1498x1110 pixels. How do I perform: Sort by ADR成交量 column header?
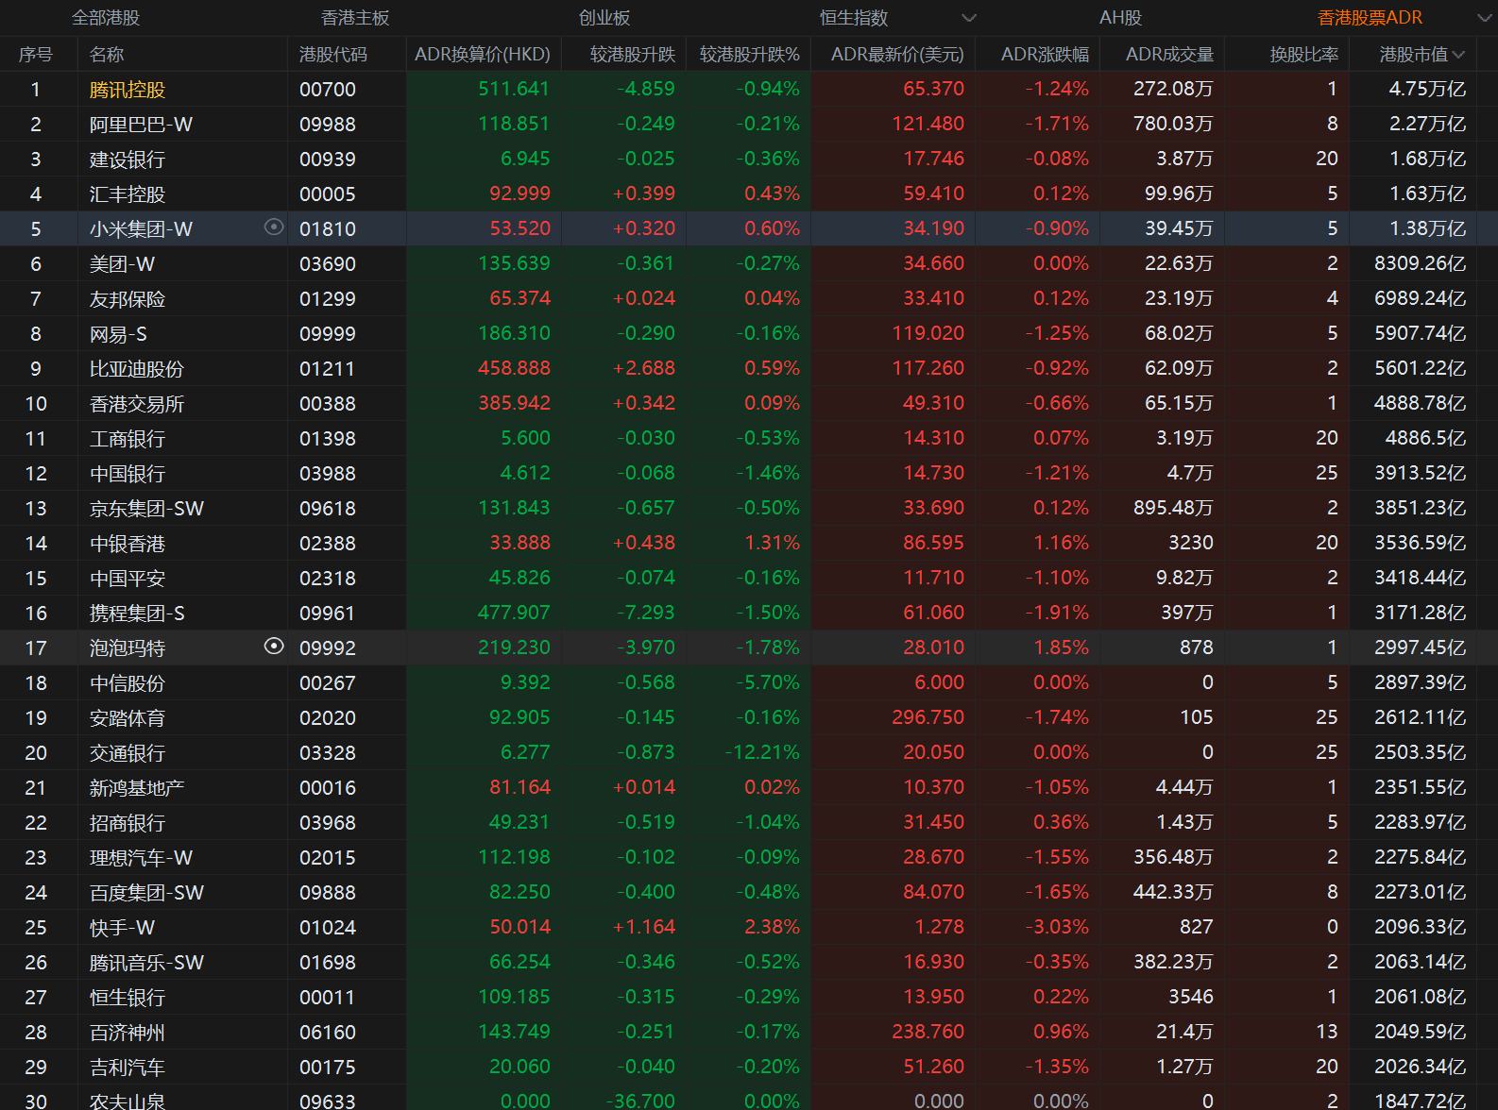(x=1169, y=55)
